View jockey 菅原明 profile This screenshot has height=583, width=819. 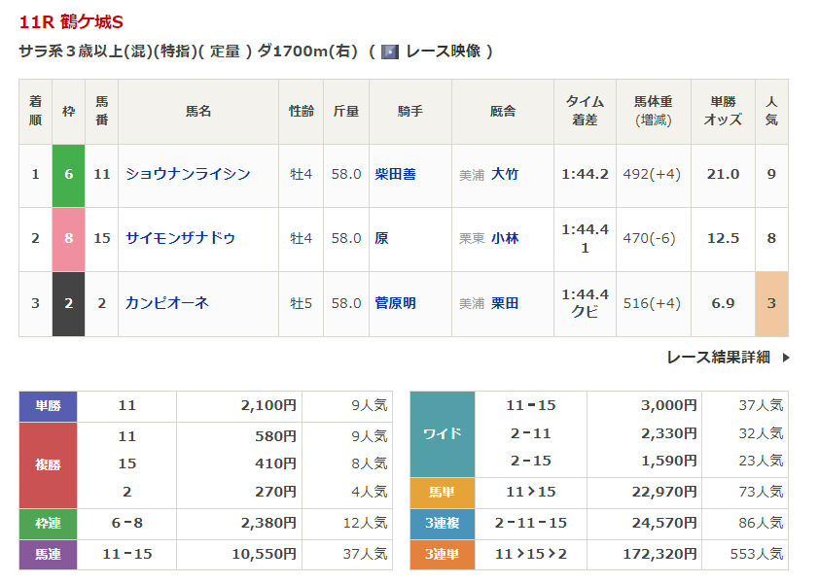[395, 303]
